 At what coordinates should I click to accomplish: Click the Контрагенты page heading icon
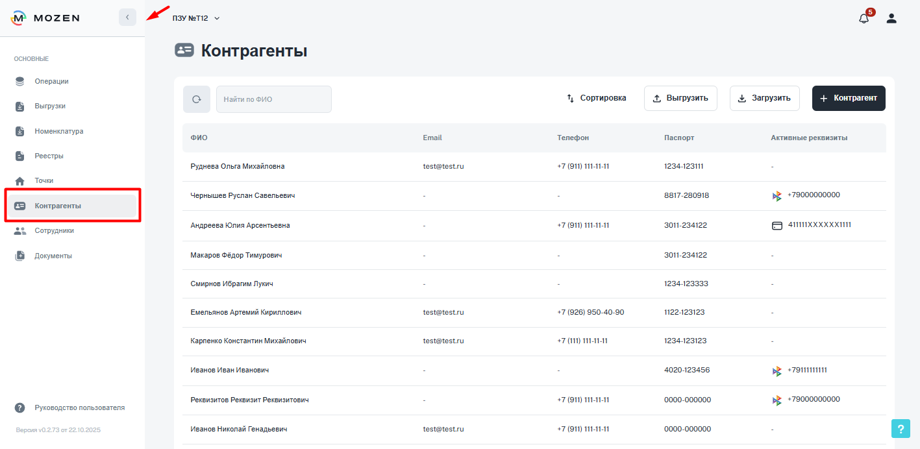point(184,51)
